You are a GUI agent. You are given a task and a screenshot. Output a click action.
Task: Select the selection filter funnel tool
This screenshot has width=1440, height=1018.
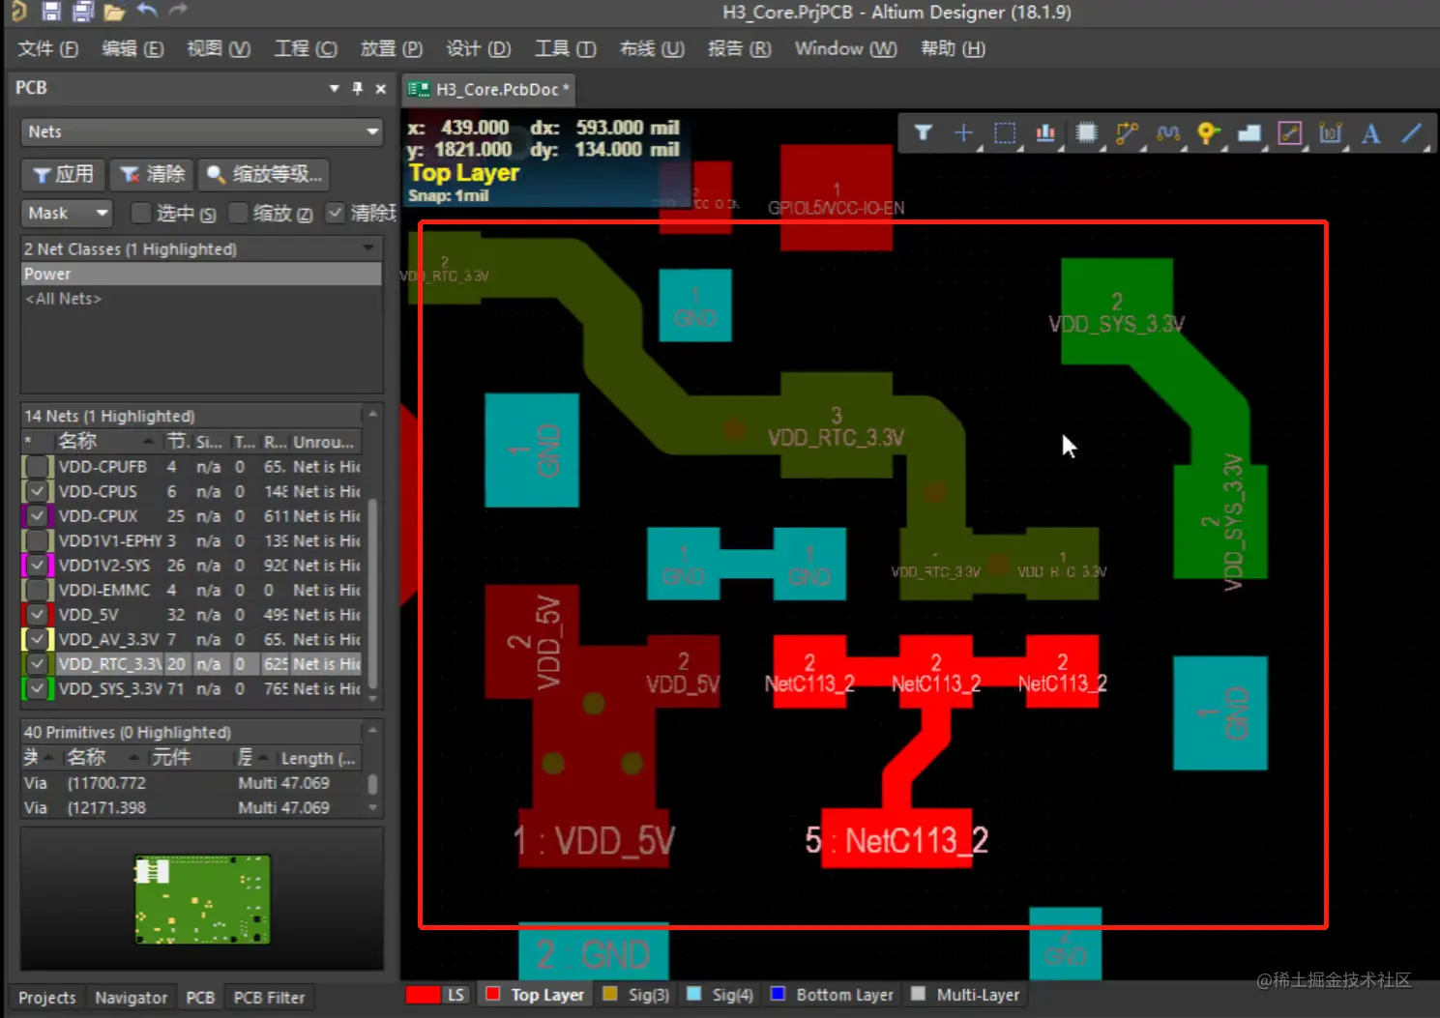(923, 133)
